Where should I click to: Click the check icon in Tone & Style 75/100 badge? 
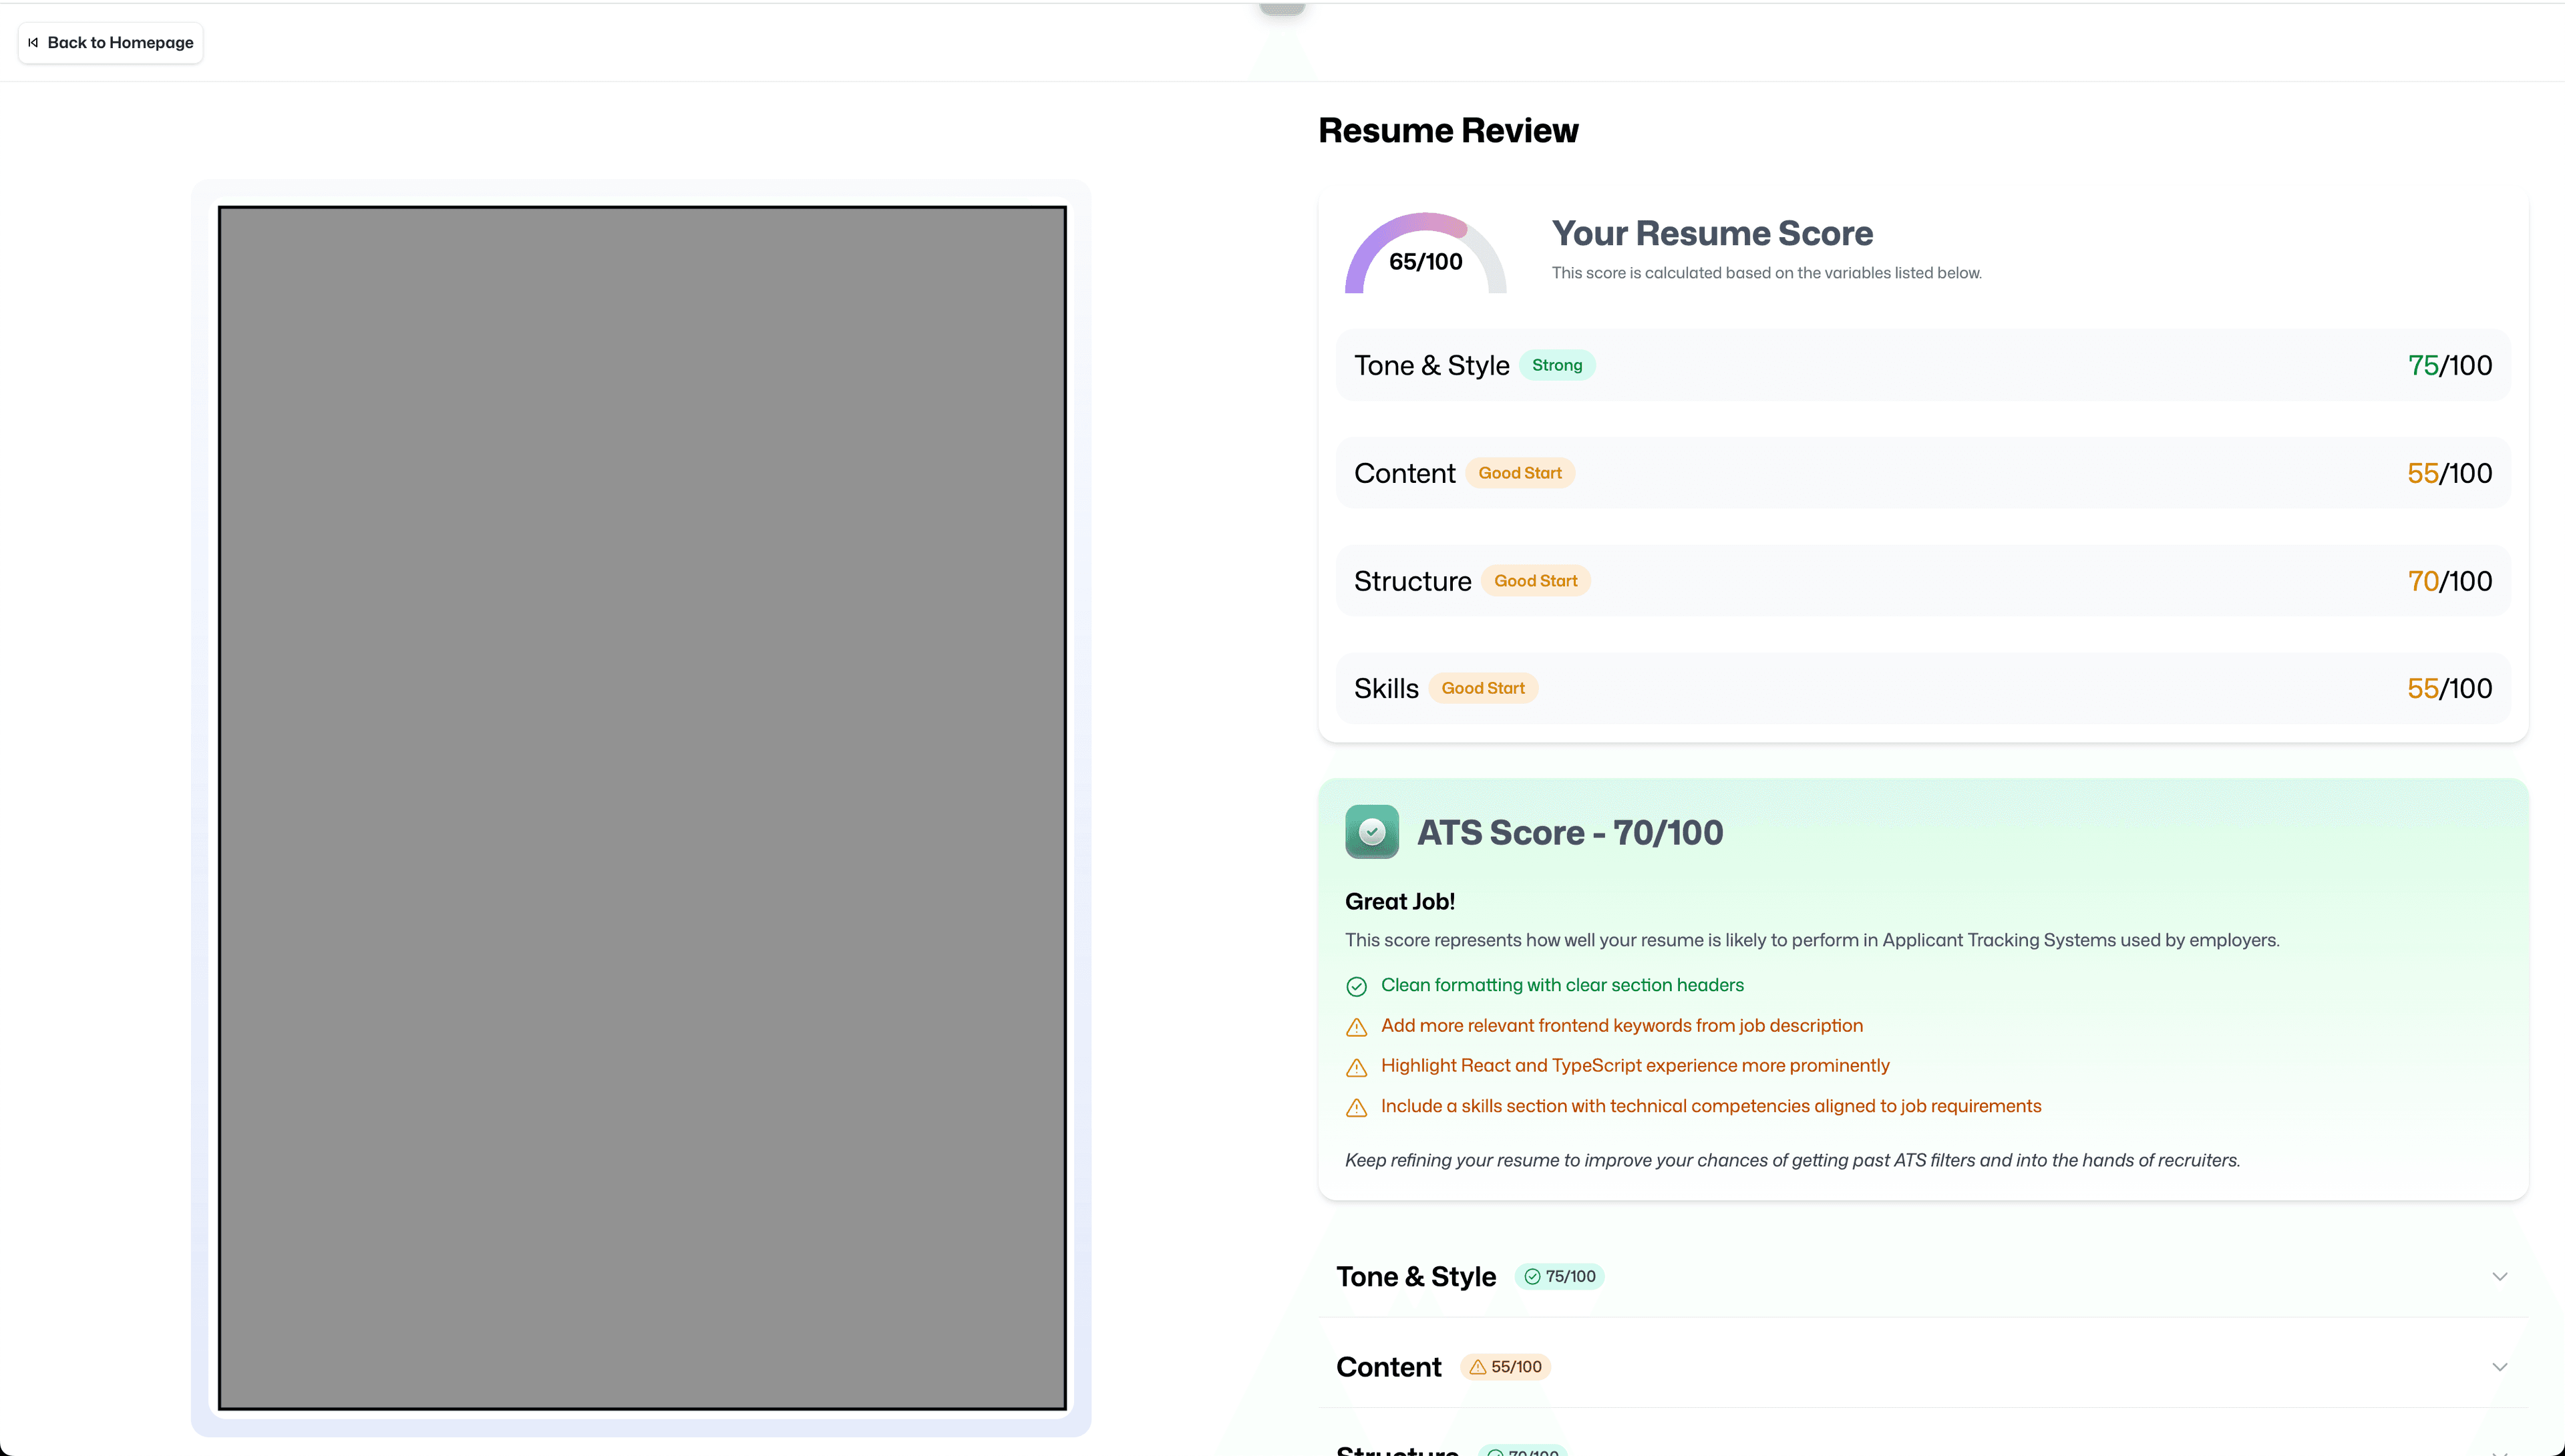coord(1532,1277)
